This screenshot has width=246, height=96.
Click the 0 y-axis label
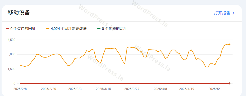(14, 83)
